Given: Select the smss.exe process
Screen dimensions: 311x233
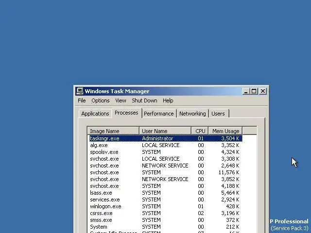Looking at the screenshot, I should [165, 220].
